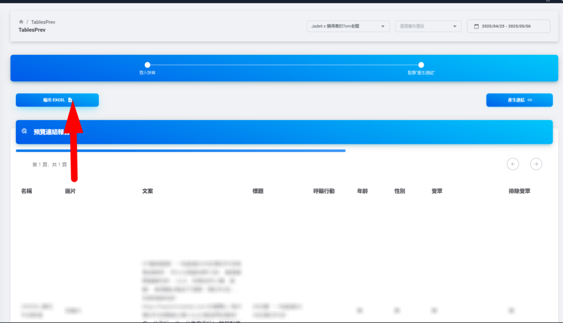Click the TablesPrev breadcrumb link
The height and width of the screenshot is (323, 563).
point(43,22)
